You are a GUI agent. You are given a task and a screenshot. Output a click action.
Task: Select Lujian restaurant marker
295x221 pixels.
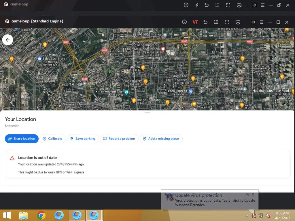point(242,105)
